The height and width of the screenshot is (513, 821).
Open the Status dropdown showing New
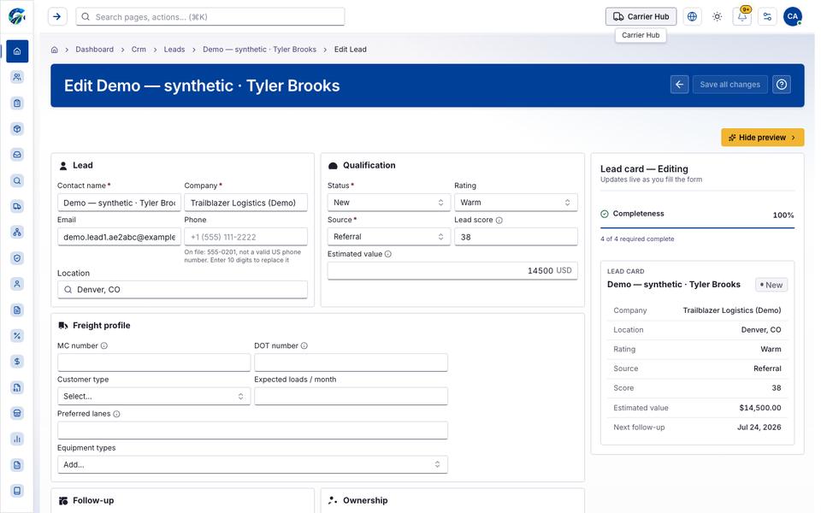388,203
